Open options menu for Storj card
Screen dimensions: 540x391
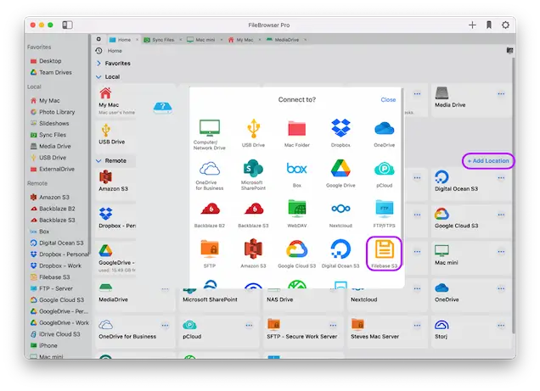tap(501, 326)
